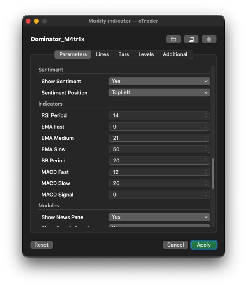The image size is (247, 287).
Task: Click the delete trash icon
Action: point(209,39)
